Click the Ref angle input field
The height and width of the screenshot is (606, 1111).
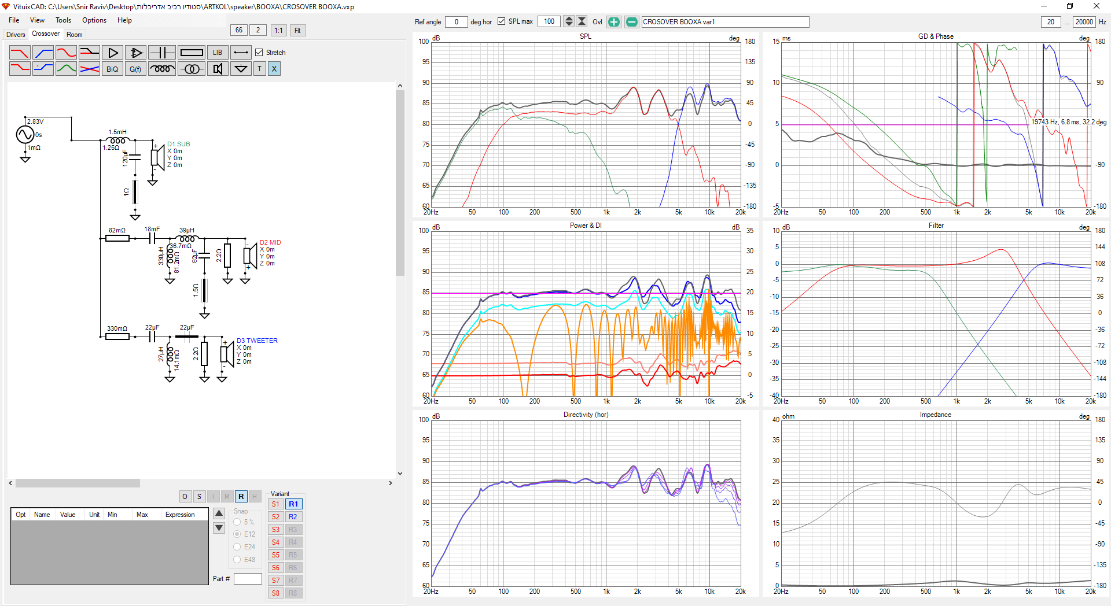[x=457, y=22]
